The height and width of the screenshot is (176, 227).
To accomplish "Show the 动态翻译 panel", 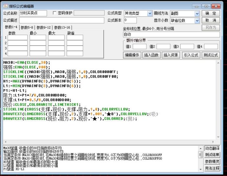I will click(x=212, y=148).
